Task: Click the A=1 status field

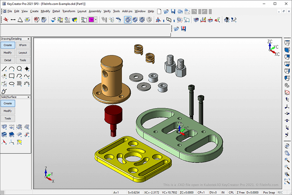Action: pyautogui.click(x=116, y=192)
